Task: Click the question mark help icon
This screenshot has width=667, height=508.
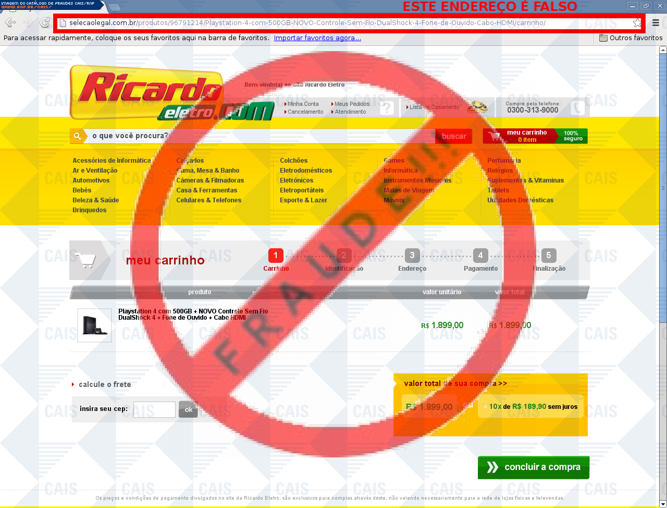Action: pyautogui.click(x=387, y=108)
